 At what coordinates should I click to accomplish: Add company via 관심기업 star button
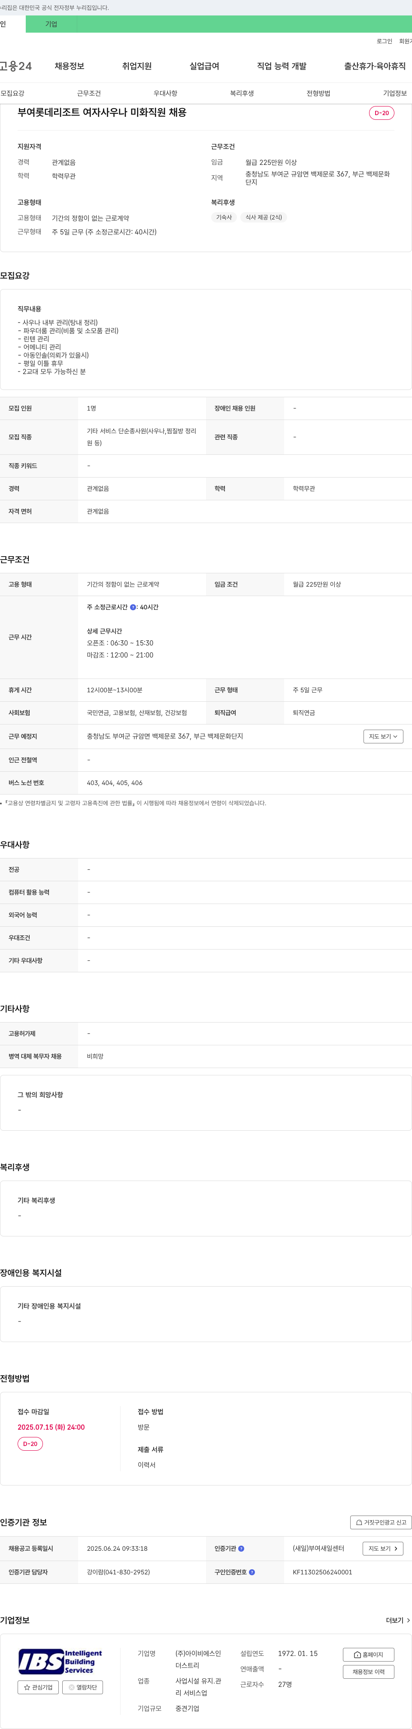pyautogui.click(x=38, y=1687)
